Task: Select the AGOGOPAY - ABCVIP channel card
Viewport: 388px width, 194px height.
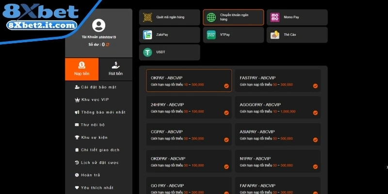Action: (x=277, y=107)
